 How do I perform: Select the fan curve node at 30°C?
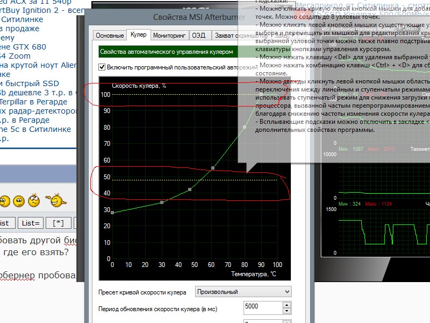point(162,202)
